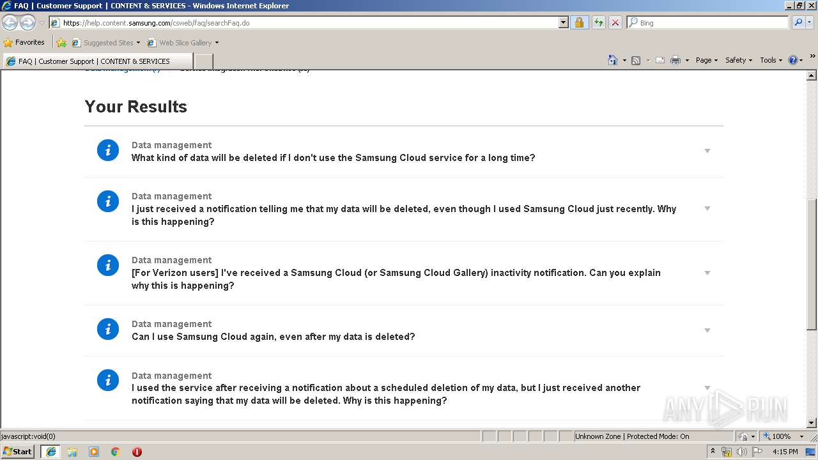Click the page vertical scrollbar thumb
The height and width of the screenshot is (460, 818).
coord(812,263)
